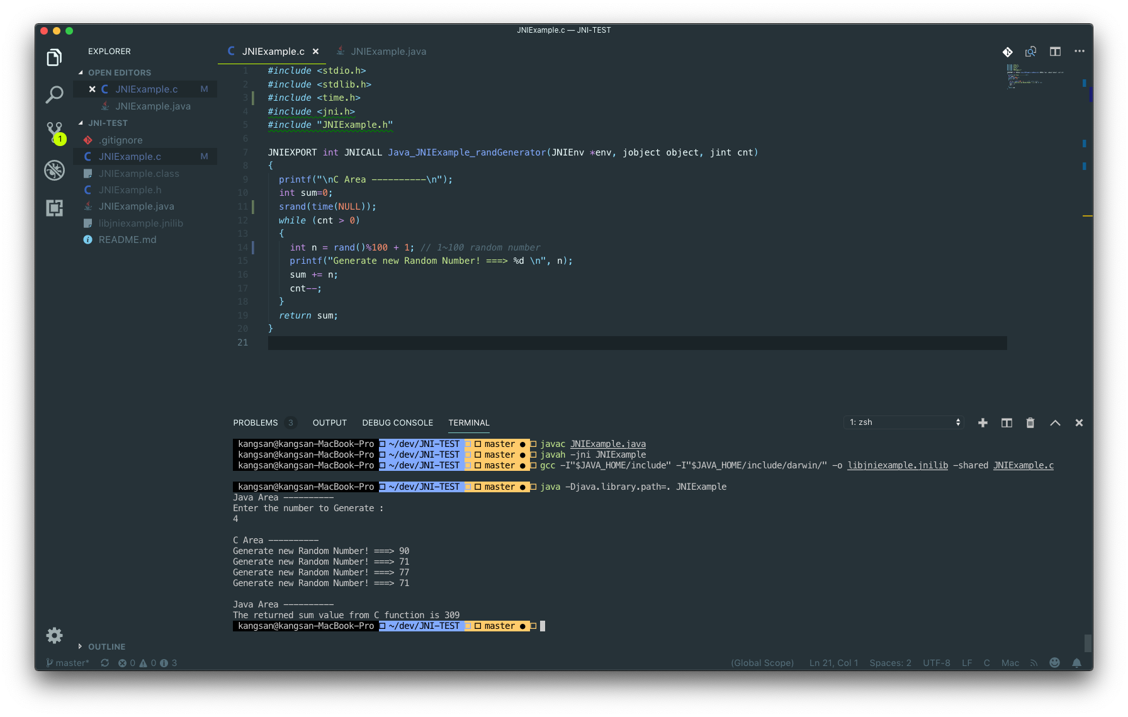Open the Output panel tab

(330, 423)
